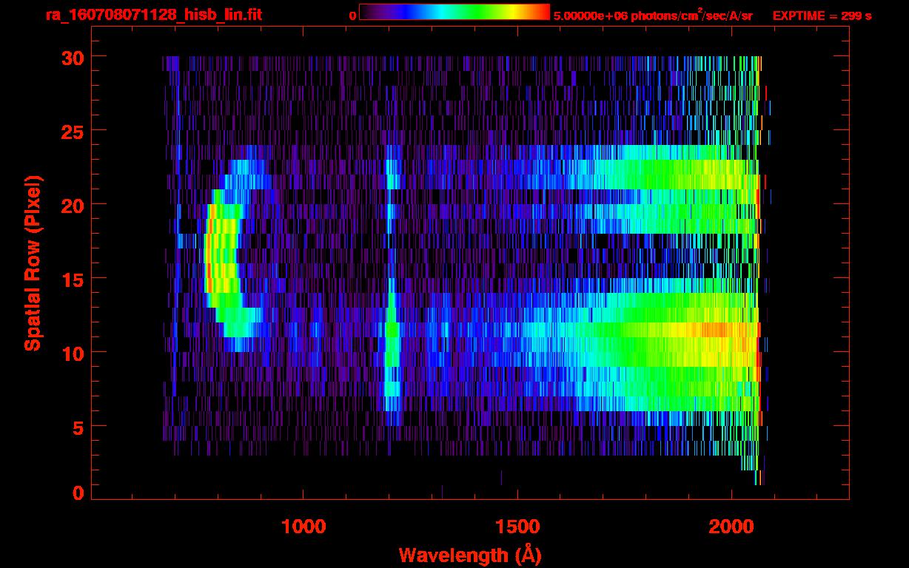Viewport: 909px width, 568px height.
Task: Click the file name ra_160708071128_hisb_lin.fit
Action: point(153,15)
